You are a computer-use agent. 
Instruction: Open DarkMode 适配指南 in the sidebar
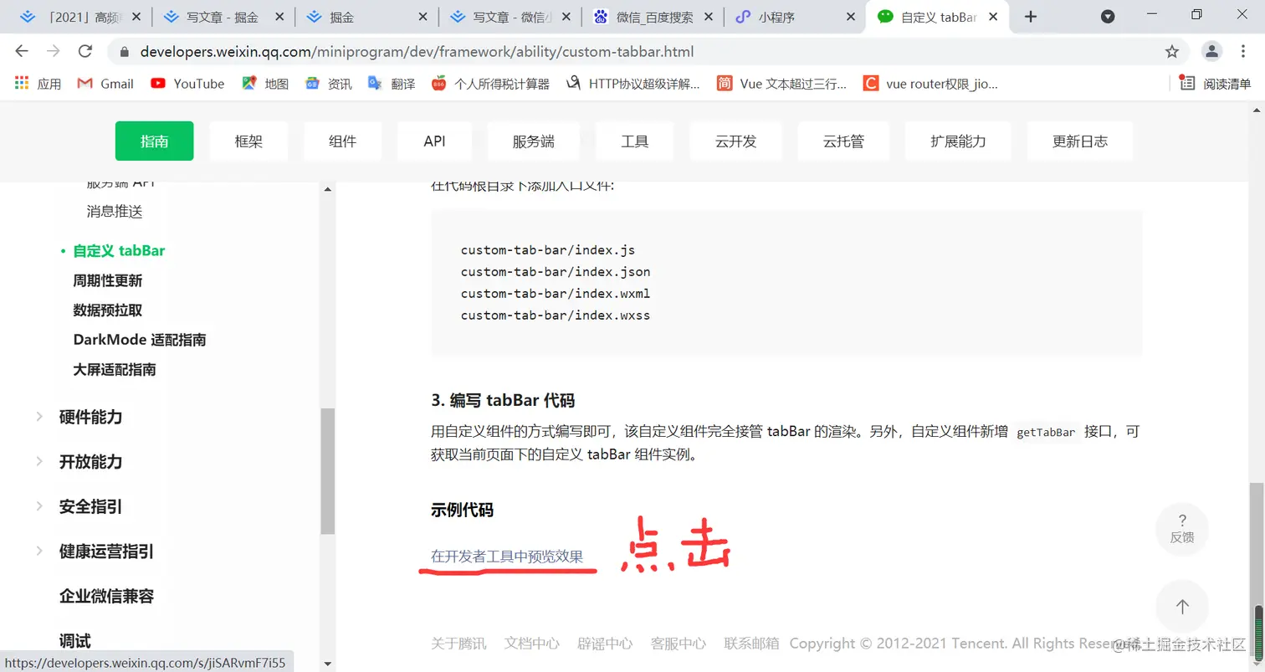(x=140, y=340)
